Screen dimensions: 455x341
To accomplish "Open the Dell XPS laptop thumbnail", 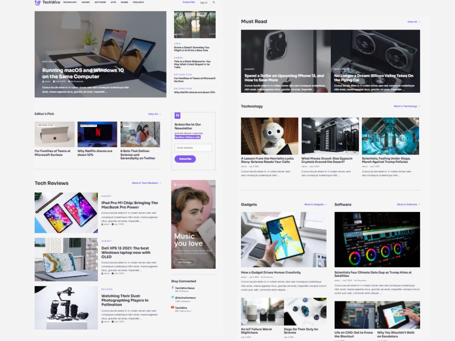I will coord(66,260).
